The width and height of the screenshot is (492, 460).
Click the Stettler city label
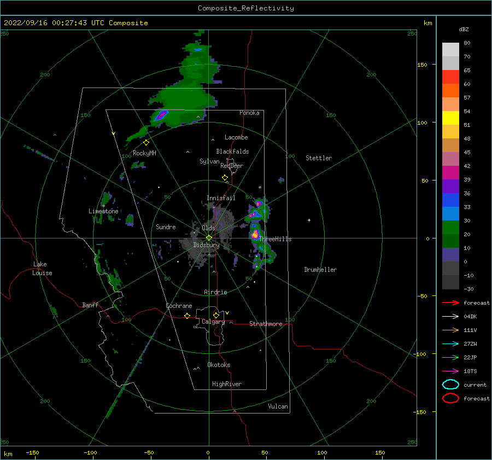click(319, 158)
